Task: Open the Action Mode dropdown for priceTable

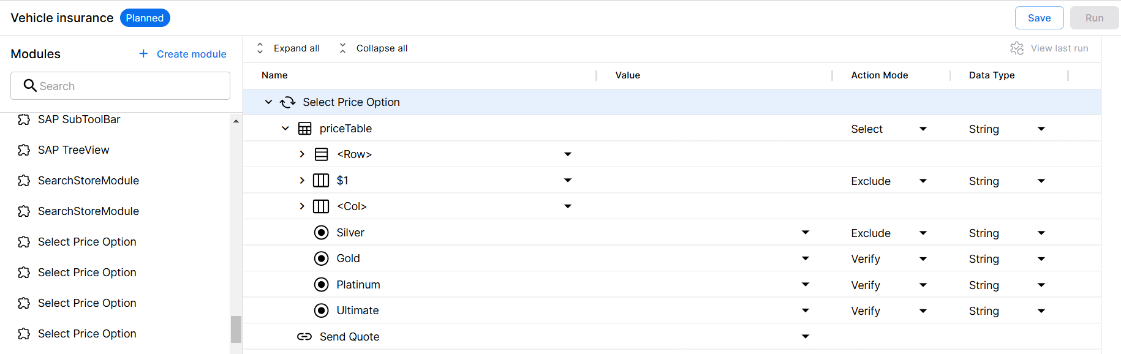Action: point(923,129)
